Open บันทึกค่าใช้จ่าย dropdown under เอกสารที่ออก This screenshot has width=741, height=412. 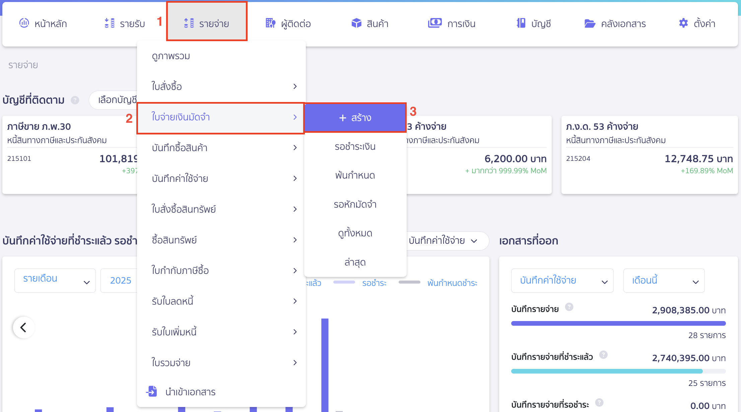562,280
